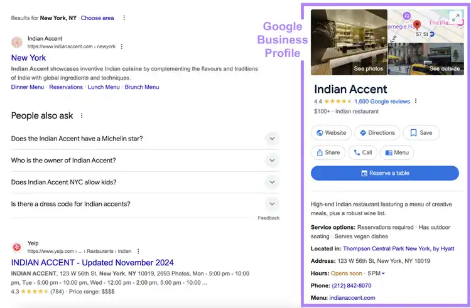Open the more options dots beside Google reviews
Image resolution: width=471 pixels, height=308 pixels.
(416, 101)
